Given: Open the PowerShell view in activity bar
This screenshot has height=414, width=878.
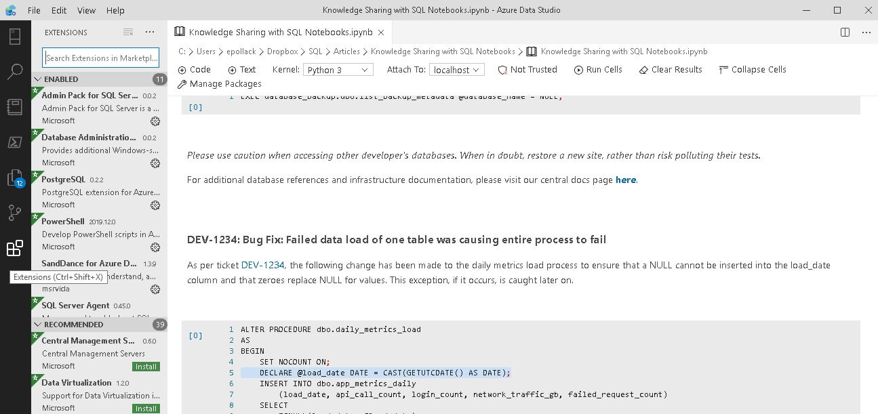Looking at the screenshot, I should 15,142.
